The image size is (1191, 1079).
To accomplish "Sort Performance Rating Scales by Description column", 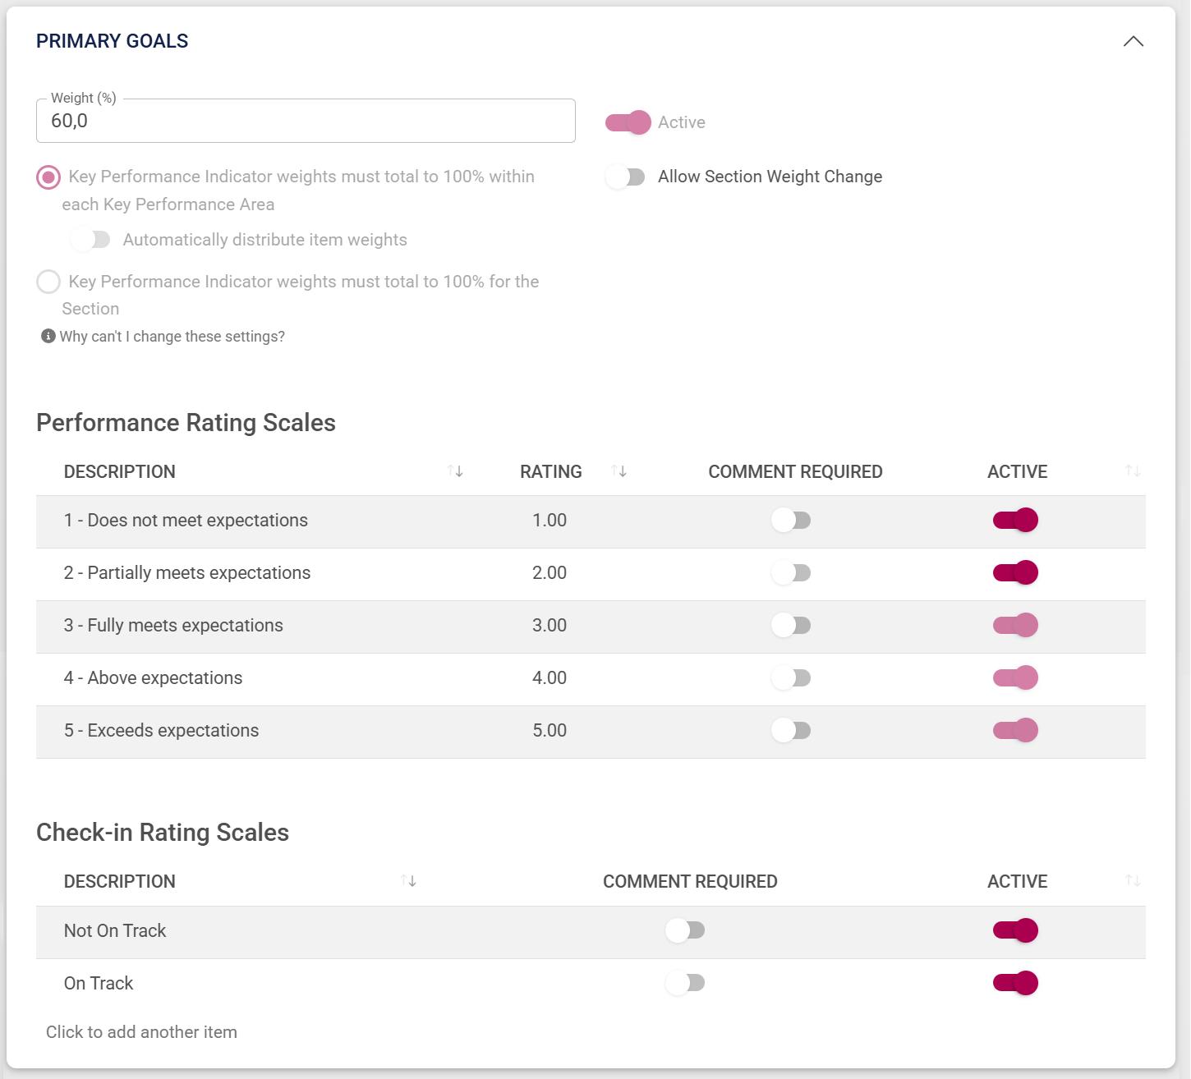I will pyautogui.click(x=455, y=471).
